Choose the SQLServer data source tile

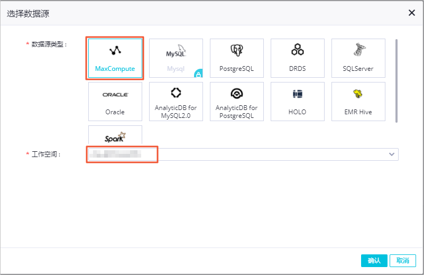[358, 58]
